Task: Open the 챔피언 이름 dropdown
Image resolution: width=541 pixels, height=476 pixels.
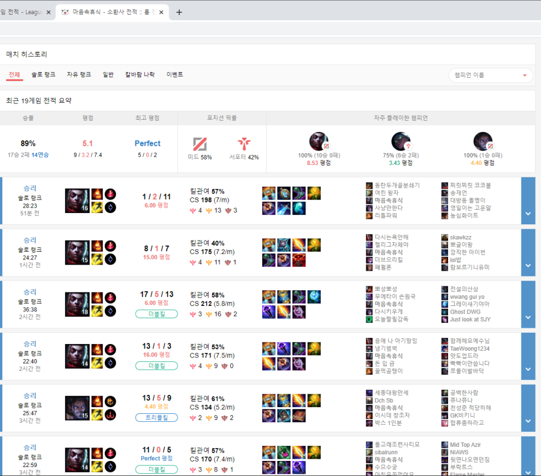Action: click(x=490, y=75)
